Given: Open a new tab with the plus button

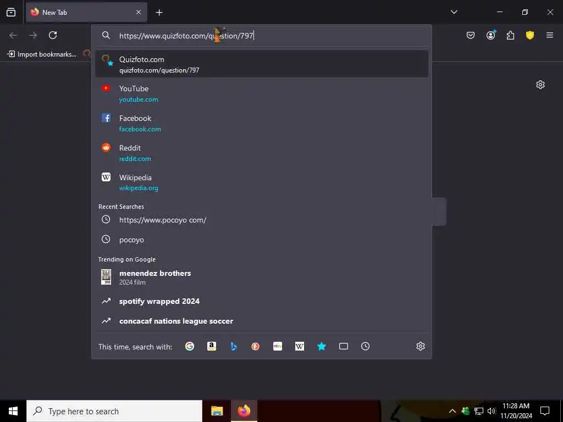Looking at the screenshot, I should click(159, 13).
